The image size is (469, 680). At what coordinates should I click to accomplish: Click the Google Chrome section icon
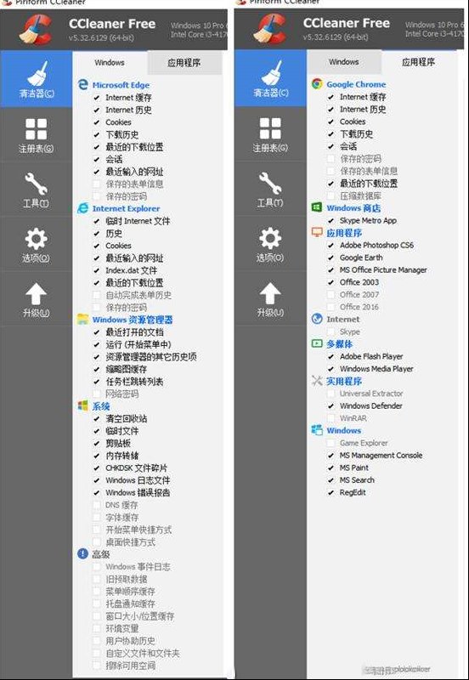(317, 83)
